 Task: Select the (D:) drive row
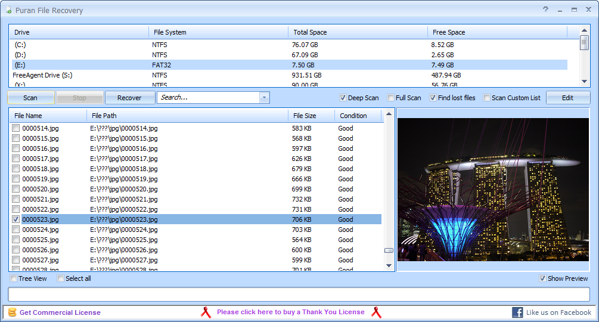point(289,55)
